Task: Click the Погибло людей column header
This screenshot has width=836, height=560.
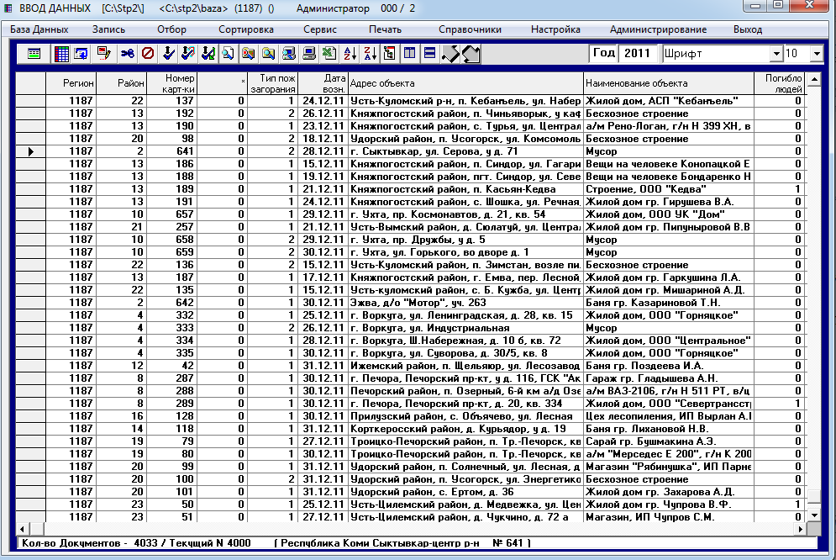Action: (779, 83)
